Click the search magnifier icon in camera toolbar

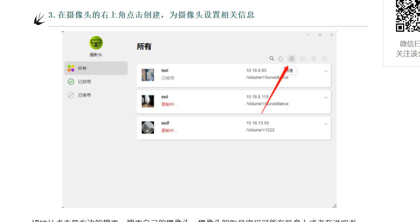click(x=272, y=58)
